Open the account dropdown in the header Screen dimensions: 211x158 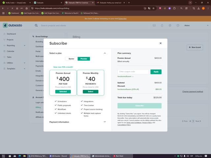pos(196,25)
